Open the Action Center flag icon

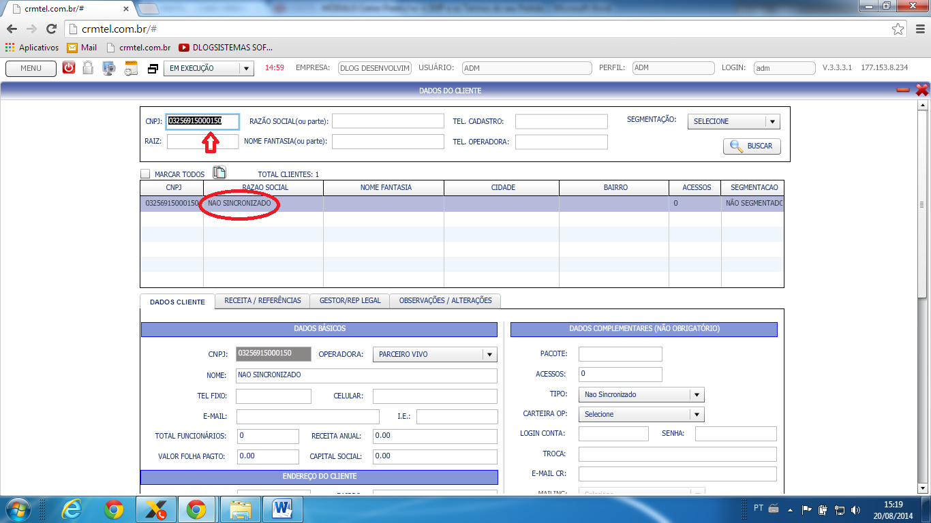click(x=807, y=509)
